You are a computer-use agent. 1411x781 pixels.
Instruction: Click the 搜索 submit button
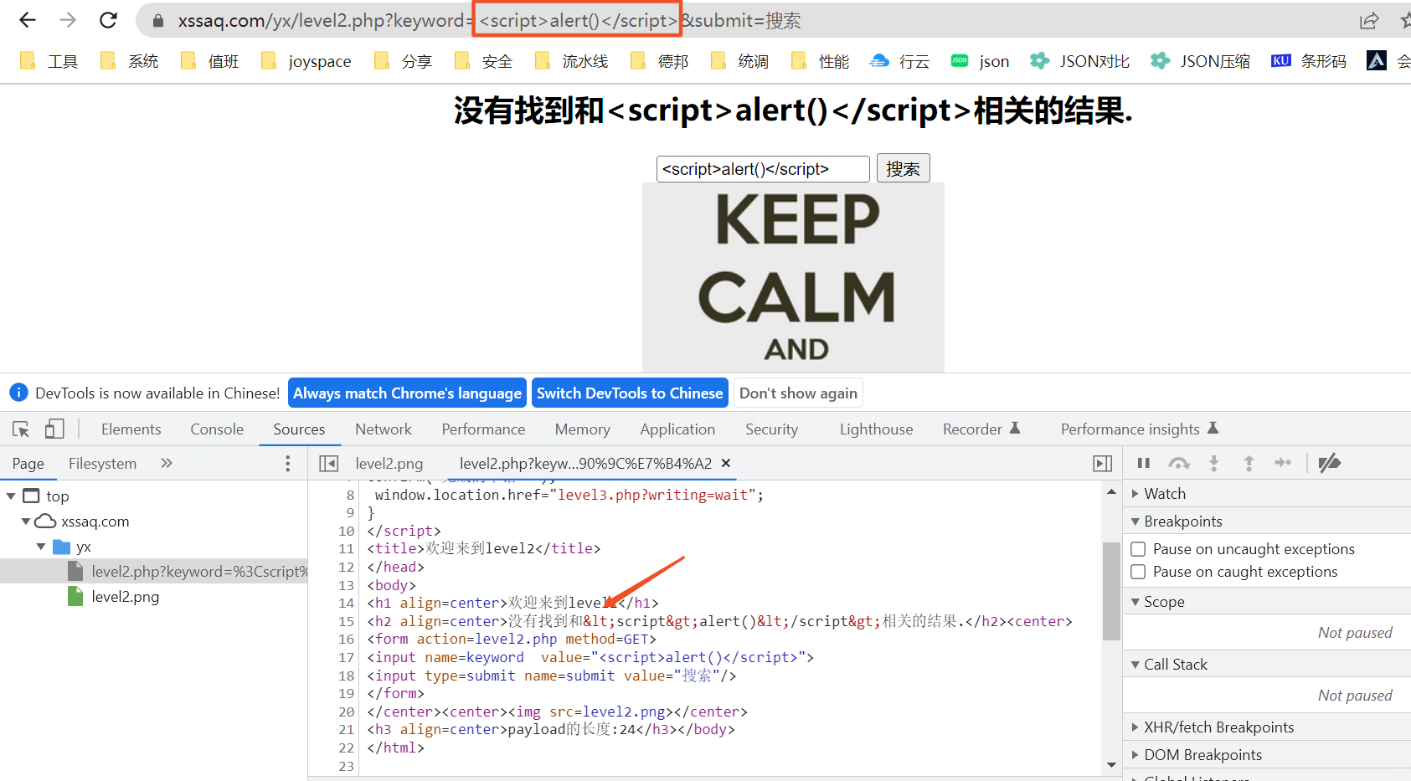pos(903,168)
